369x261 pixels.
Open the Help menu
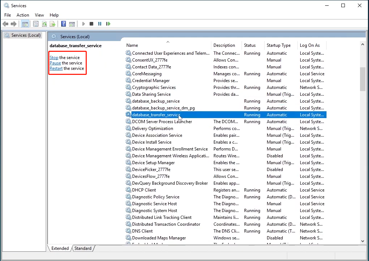click(54, 15)
